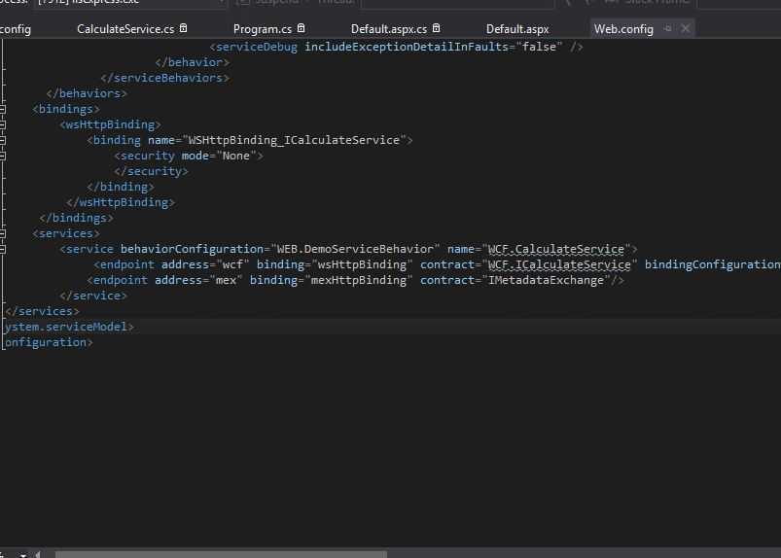Screen dimensions: 781x558
Task: Click lock icon on Program.cs tab
Action: [x=301, y=28]
